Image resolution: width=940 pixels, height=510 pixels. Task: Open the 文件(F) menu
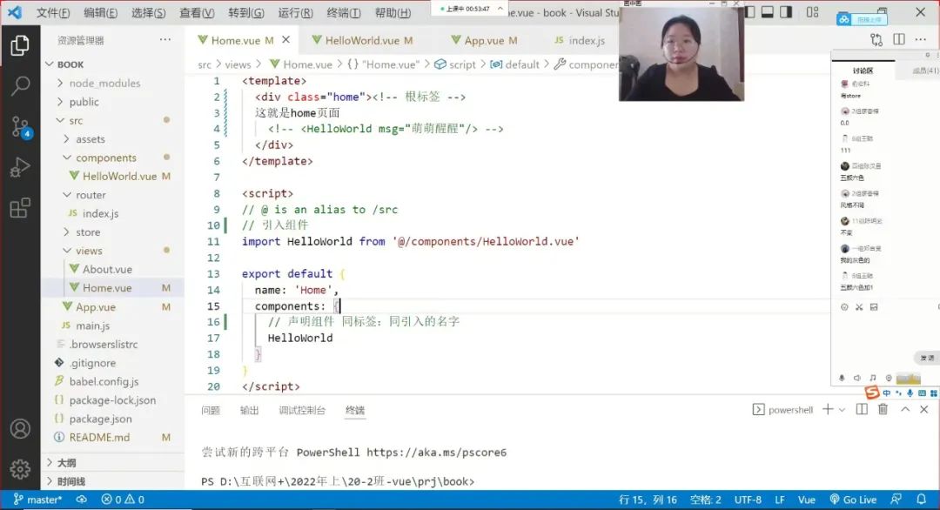pyautogui.click(x=53, y=12)
